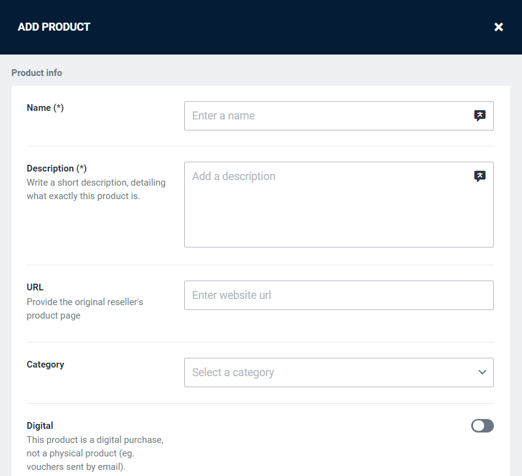Click the bold 'Digital' label
The image size is (522, 476).
point(40,426)
